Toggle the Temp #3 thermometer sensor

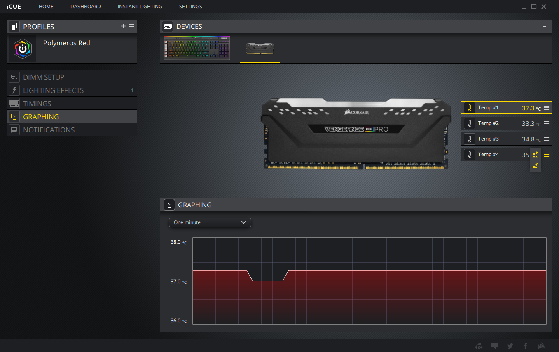(x=469, y=139)
